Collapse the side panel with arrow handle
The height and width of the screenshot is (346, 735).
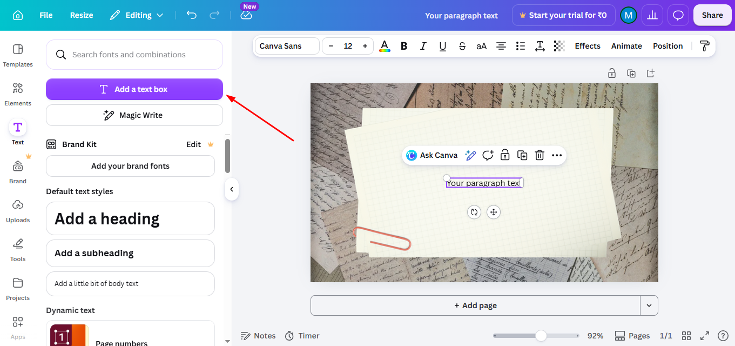(x=231, y=189)
